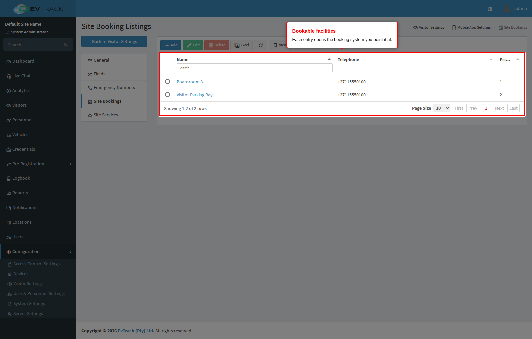Open Access Control Settings submenu item
Screen dimensions: 532x339
(x=36, y=264)
